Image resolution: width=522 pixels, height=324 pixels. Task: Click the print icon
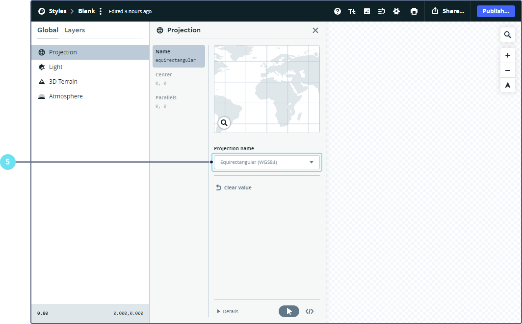414,11
